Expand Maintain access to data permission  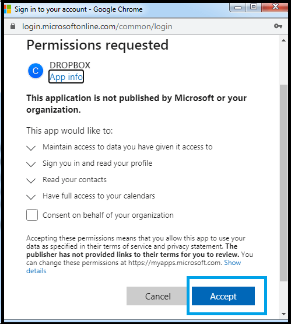31,148
